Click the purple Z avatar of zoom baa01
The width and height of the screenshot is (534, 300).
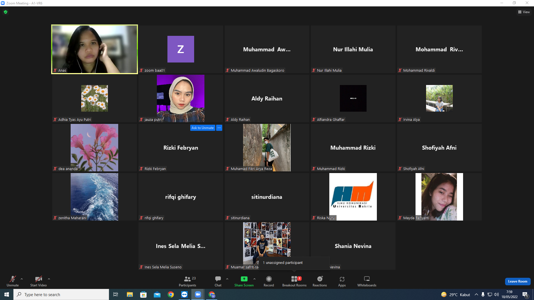(181, 49)
